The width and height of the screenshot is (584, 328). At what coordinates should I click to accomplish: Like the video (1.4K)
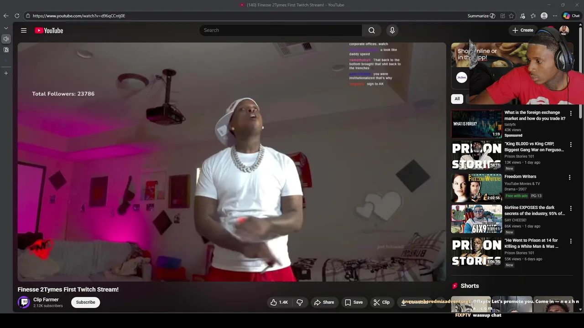point(279,302)
